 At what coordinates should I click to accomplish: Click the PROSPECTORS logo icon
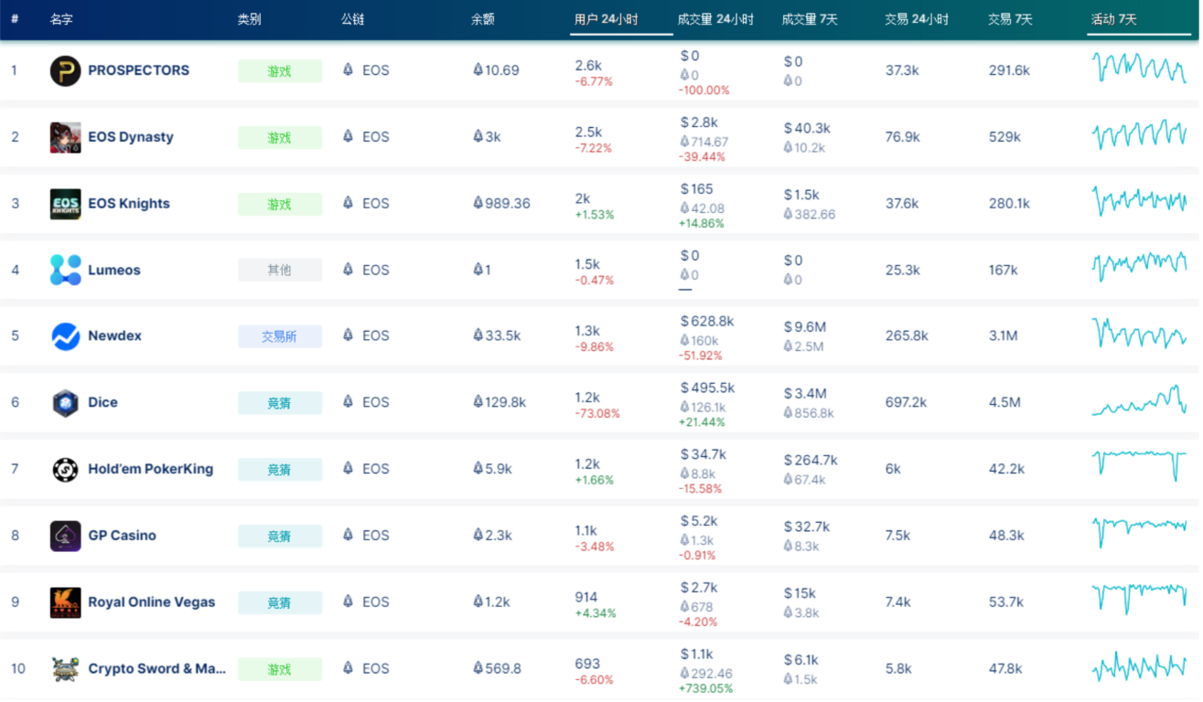65,70
